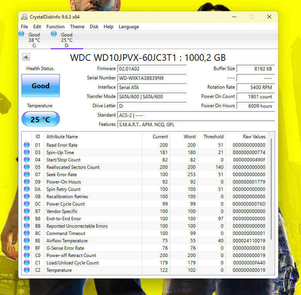Click the Attribute Name column header

(62, 137)
